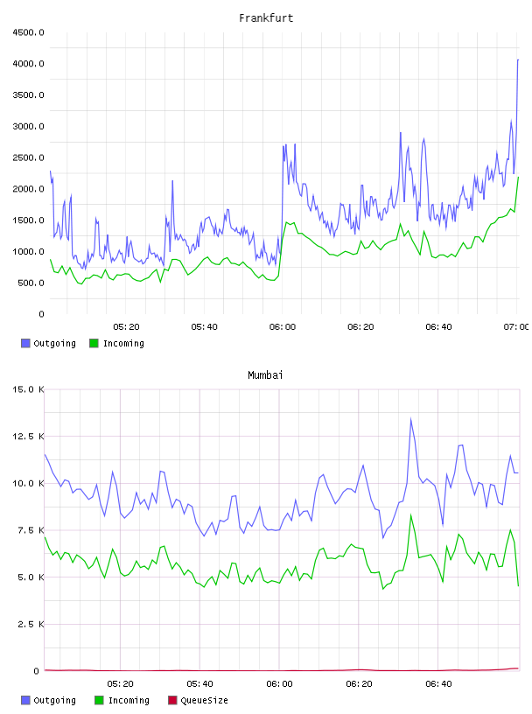Click the 4500.0 axis label in Frankfurt chart
The width and height of the screenshot is (532, 714).
pyautogui.click(x=28, y=32)
